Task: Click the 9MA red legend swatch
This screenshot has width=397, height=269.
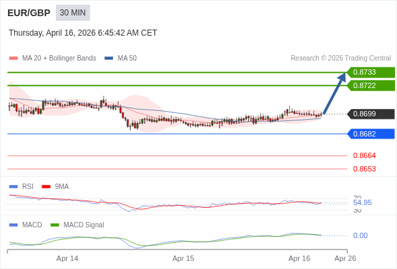Action: (x=46, y=187)
